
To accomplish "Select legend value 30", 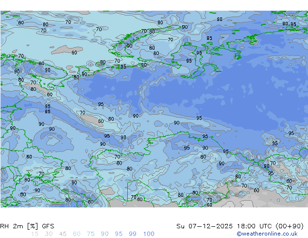I will pyautogui.click(x=49, y=234).
